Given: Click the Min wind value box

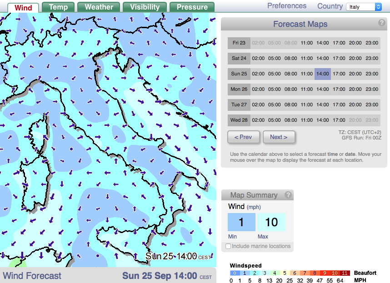Looking at the screenshot, I should [x=241, y=222].
